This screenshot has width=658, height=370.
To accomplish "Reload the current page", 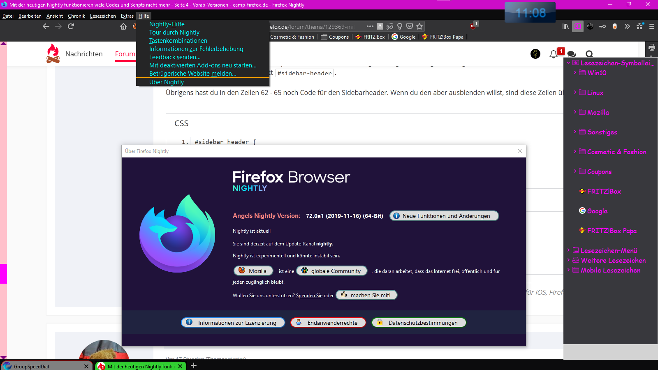I will point(71,26).
